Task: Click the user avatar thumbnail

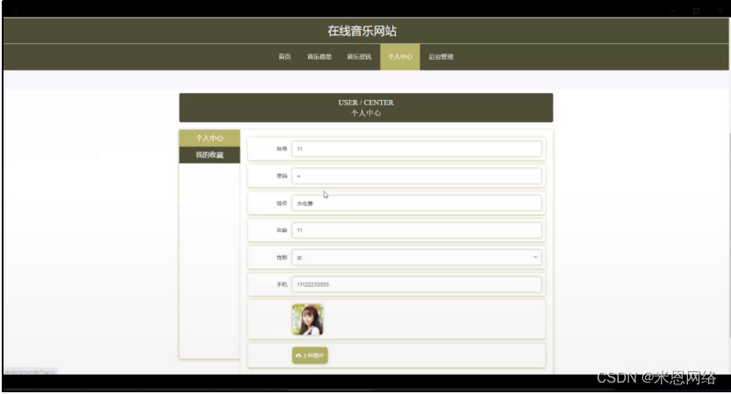Action: (x=308, y=320)
